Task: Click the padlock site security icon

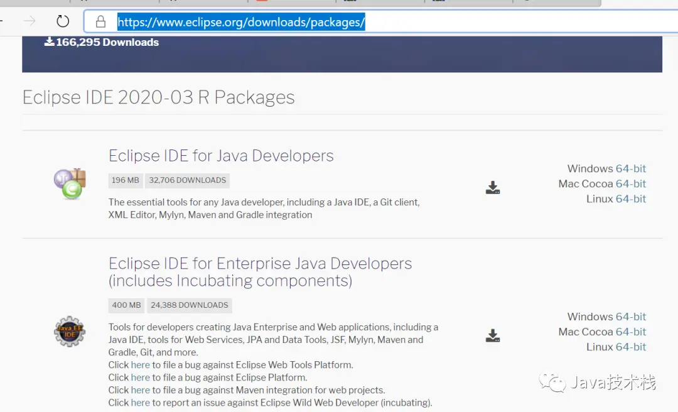Action: tap(100, 21)
